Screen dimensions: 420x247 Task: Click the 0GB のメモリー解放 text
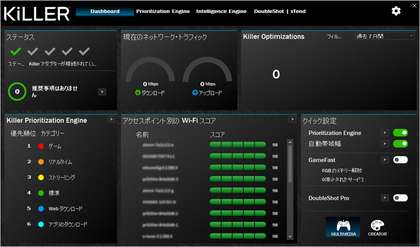(342, 170)
